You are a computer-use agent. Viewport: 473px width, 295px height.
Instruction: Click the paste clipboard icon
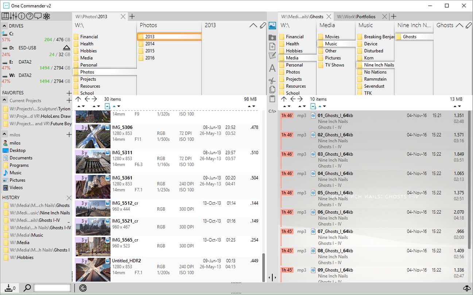[x=272, y=99]
